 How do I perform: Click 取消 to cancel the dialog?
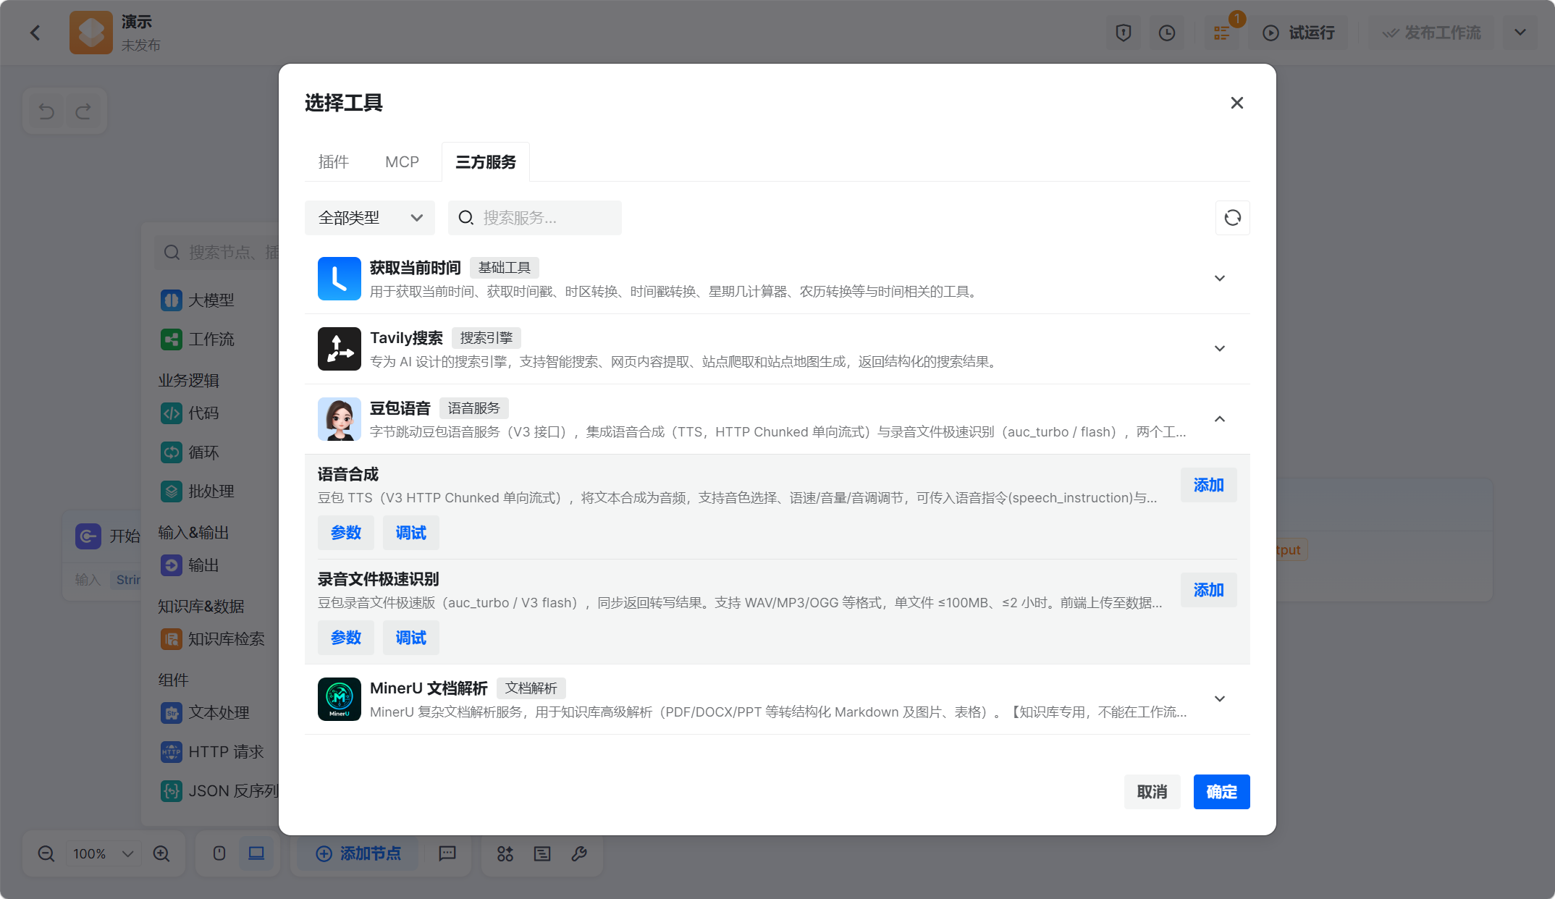[1152, 792]
